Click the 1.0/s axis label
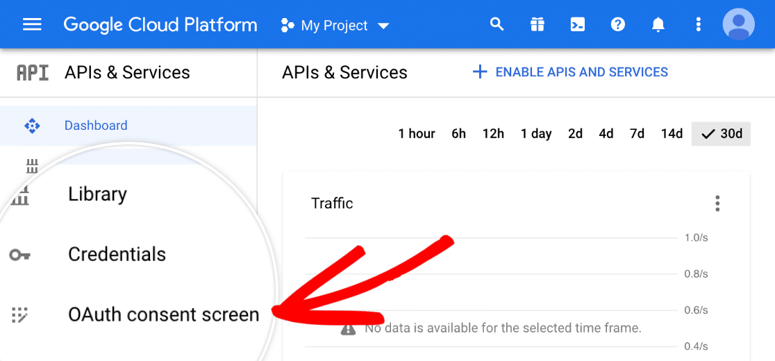 696,238
